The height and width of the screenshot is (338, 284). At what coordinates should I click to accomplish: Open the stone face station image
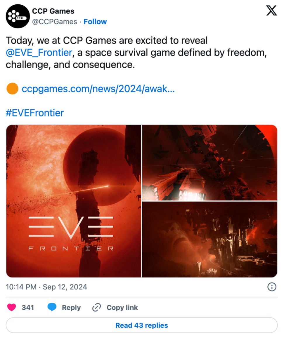[209, 240]
